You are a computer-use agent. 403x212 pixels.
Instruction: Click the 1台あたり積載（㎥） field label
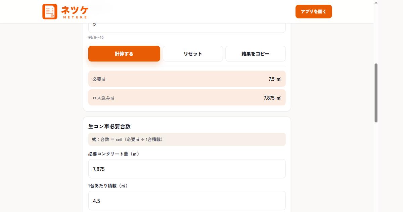pos(108,186)
